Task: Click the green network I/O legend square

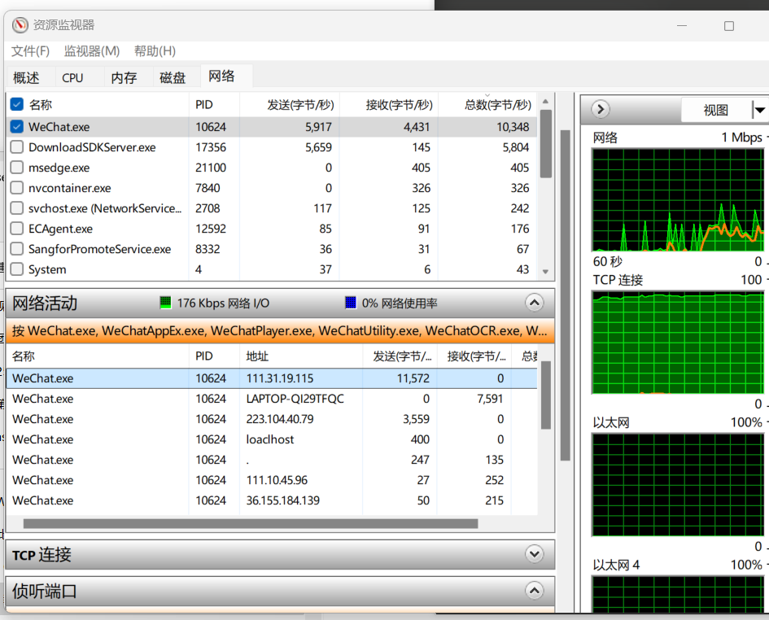Action: pyautogui.click(x=166, y=303)
